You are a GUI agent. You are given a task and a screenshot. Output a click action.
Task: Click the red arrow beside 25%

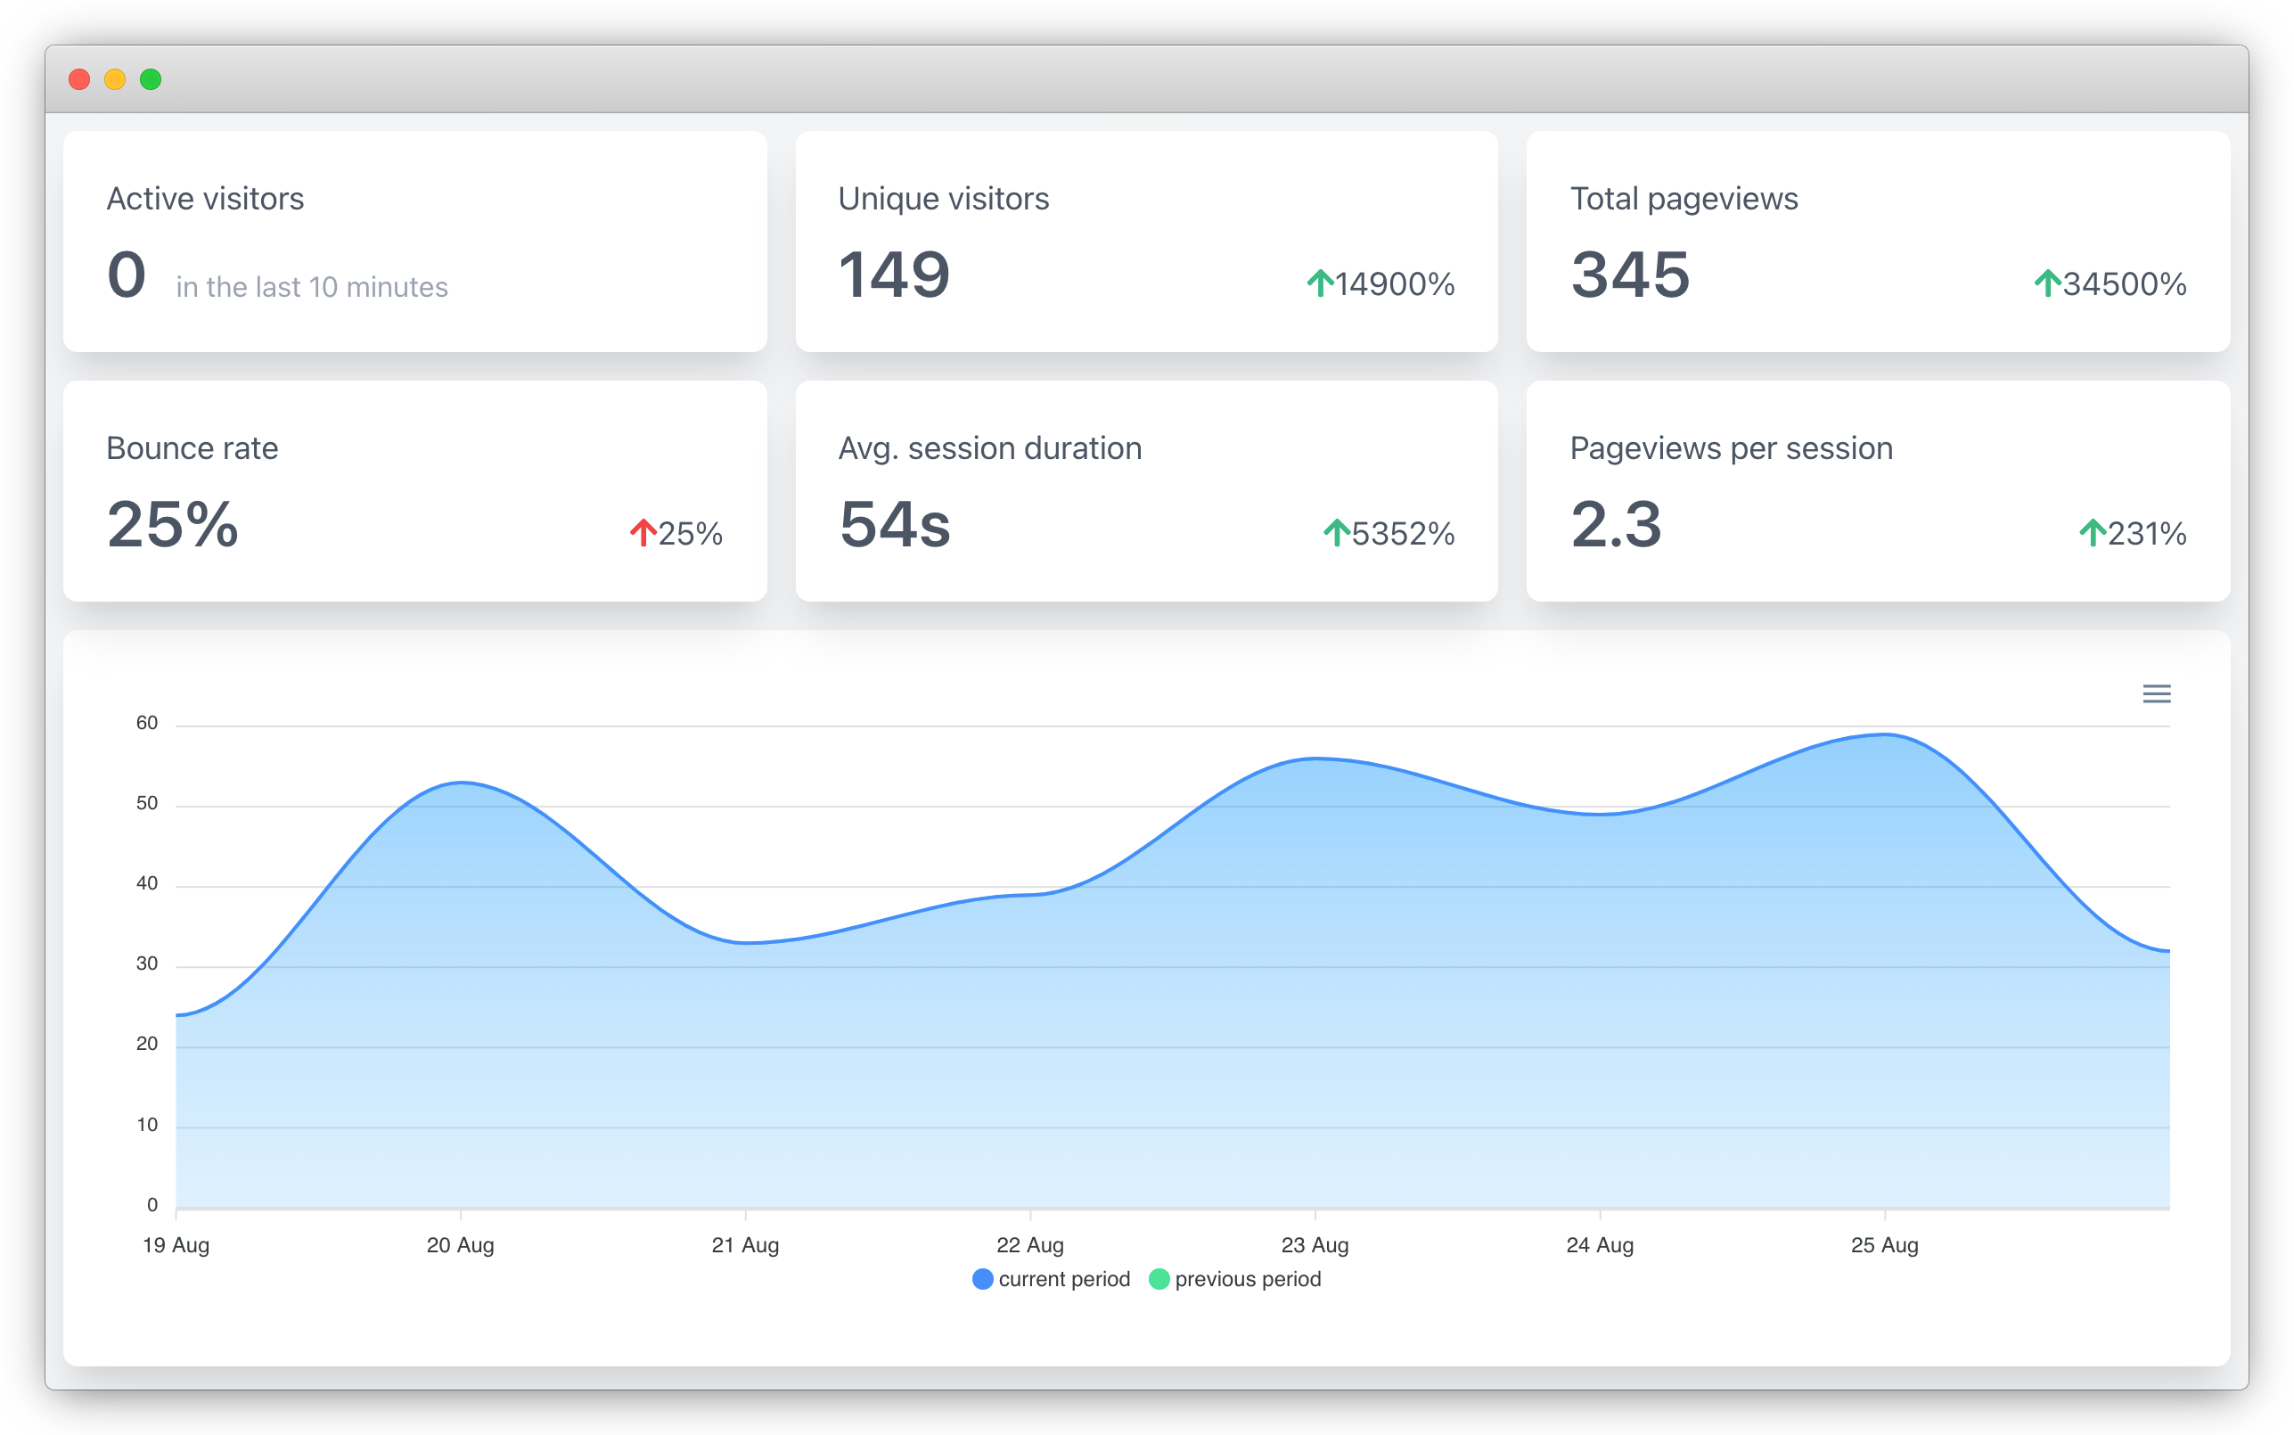click(643, 532)
